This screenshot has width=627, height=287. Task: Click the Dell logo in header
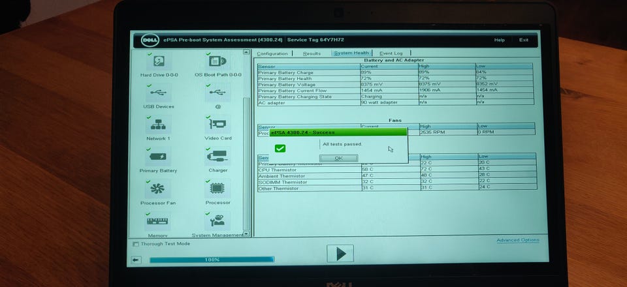[150, 40]
